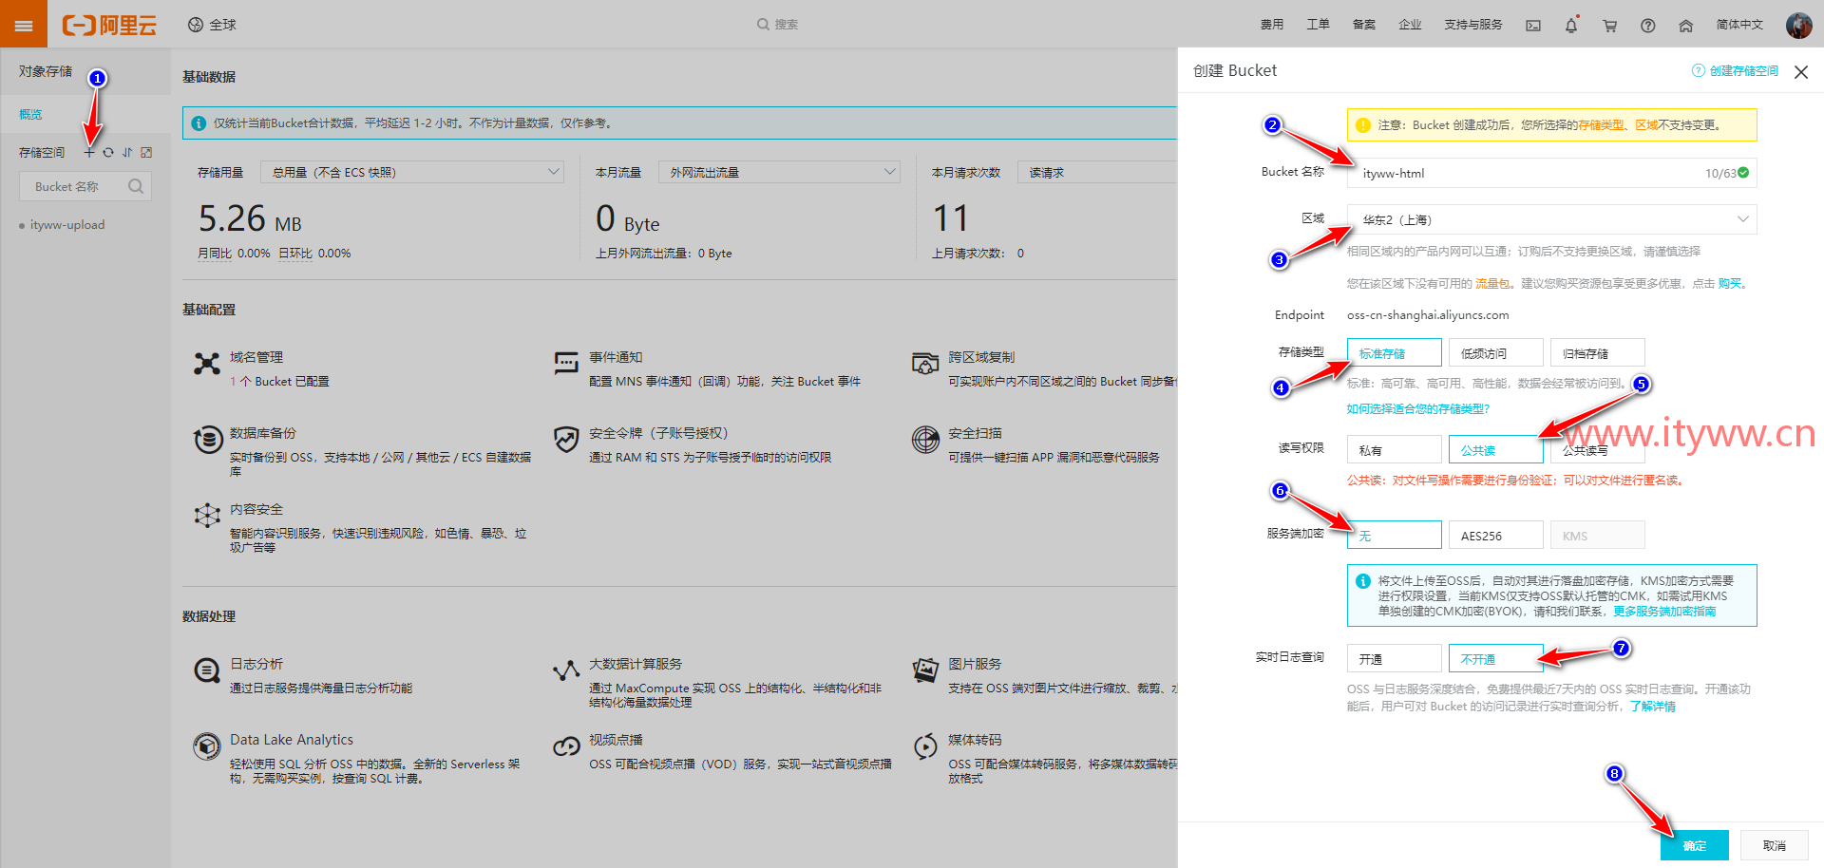Go to console home icon
The image size is (1824, 868).
tap(1685, 26)
